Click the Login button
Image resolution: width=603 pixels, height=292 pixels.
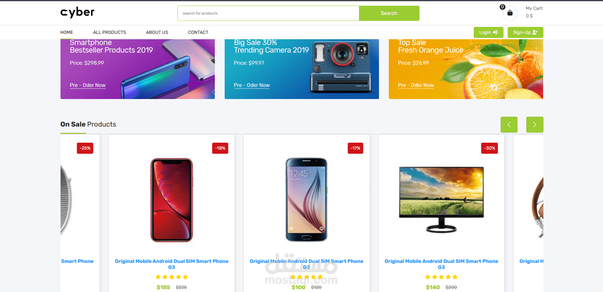click(488, 32)
